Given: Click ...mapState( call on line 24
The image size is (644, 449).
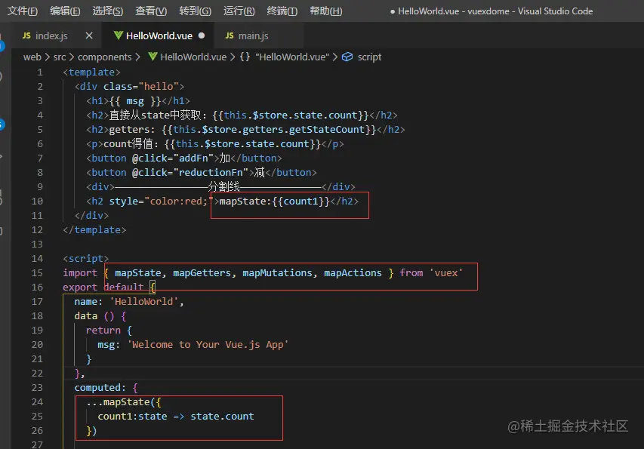Looking at the screenshot, I should [121, 402].
